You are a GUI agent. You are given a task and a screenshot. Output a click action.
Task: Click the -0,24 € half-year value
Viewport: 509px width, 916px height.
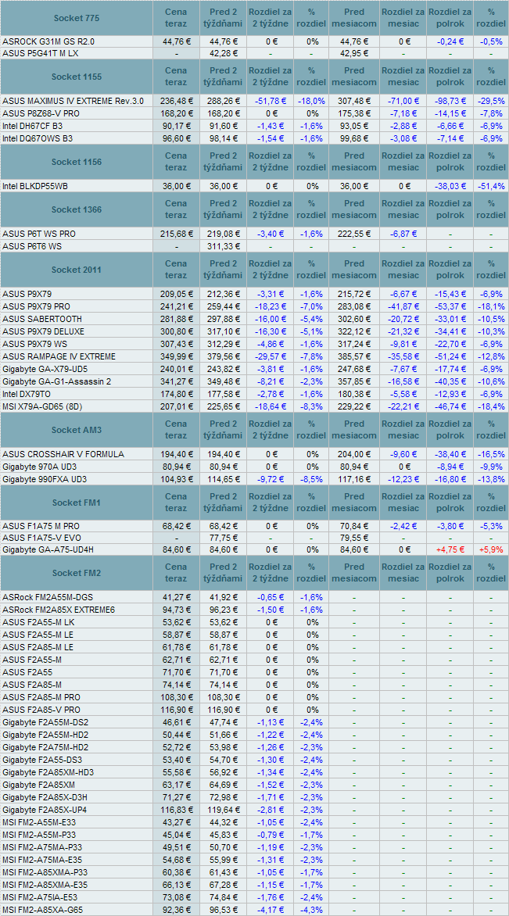(x=450, y=41)
